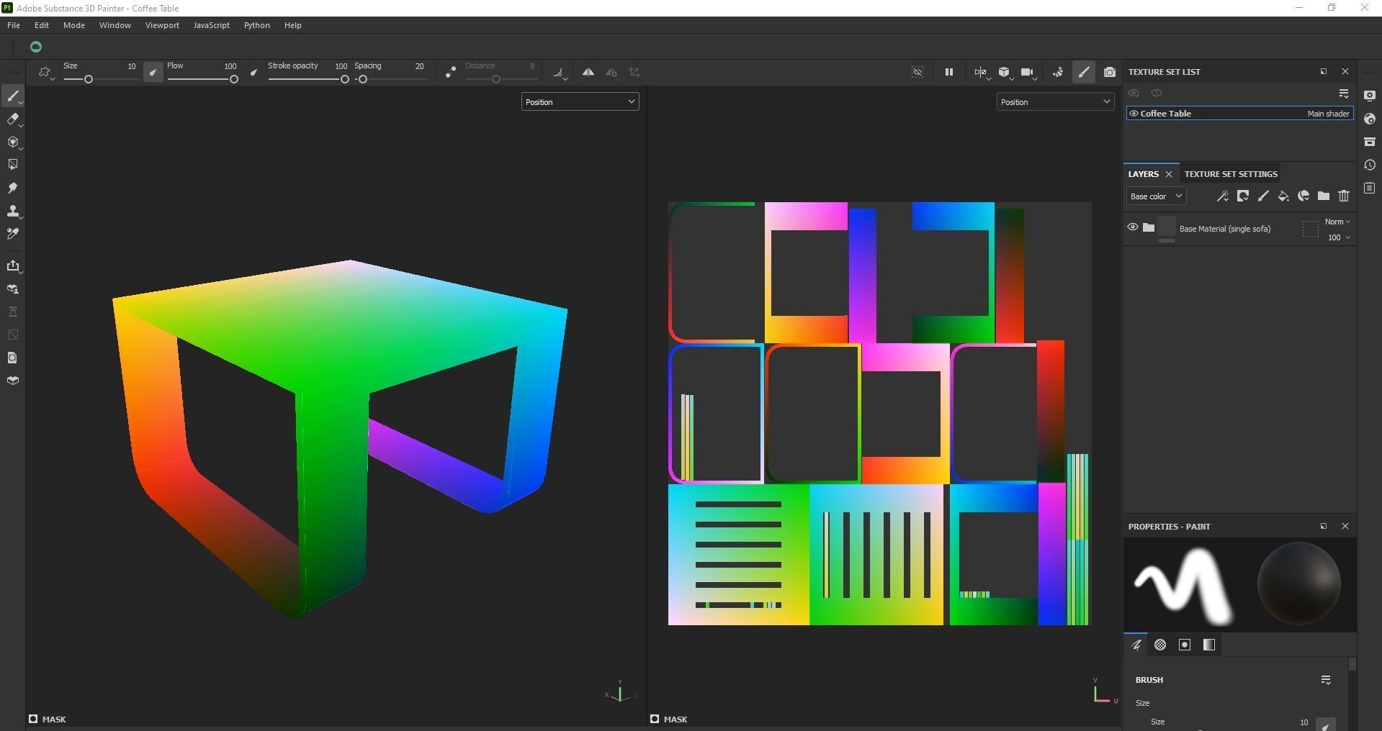1382x731 pixels.
Task: Switch to rendering mode camera icon
Action: pyautogui.click(x=1110, y=72)
